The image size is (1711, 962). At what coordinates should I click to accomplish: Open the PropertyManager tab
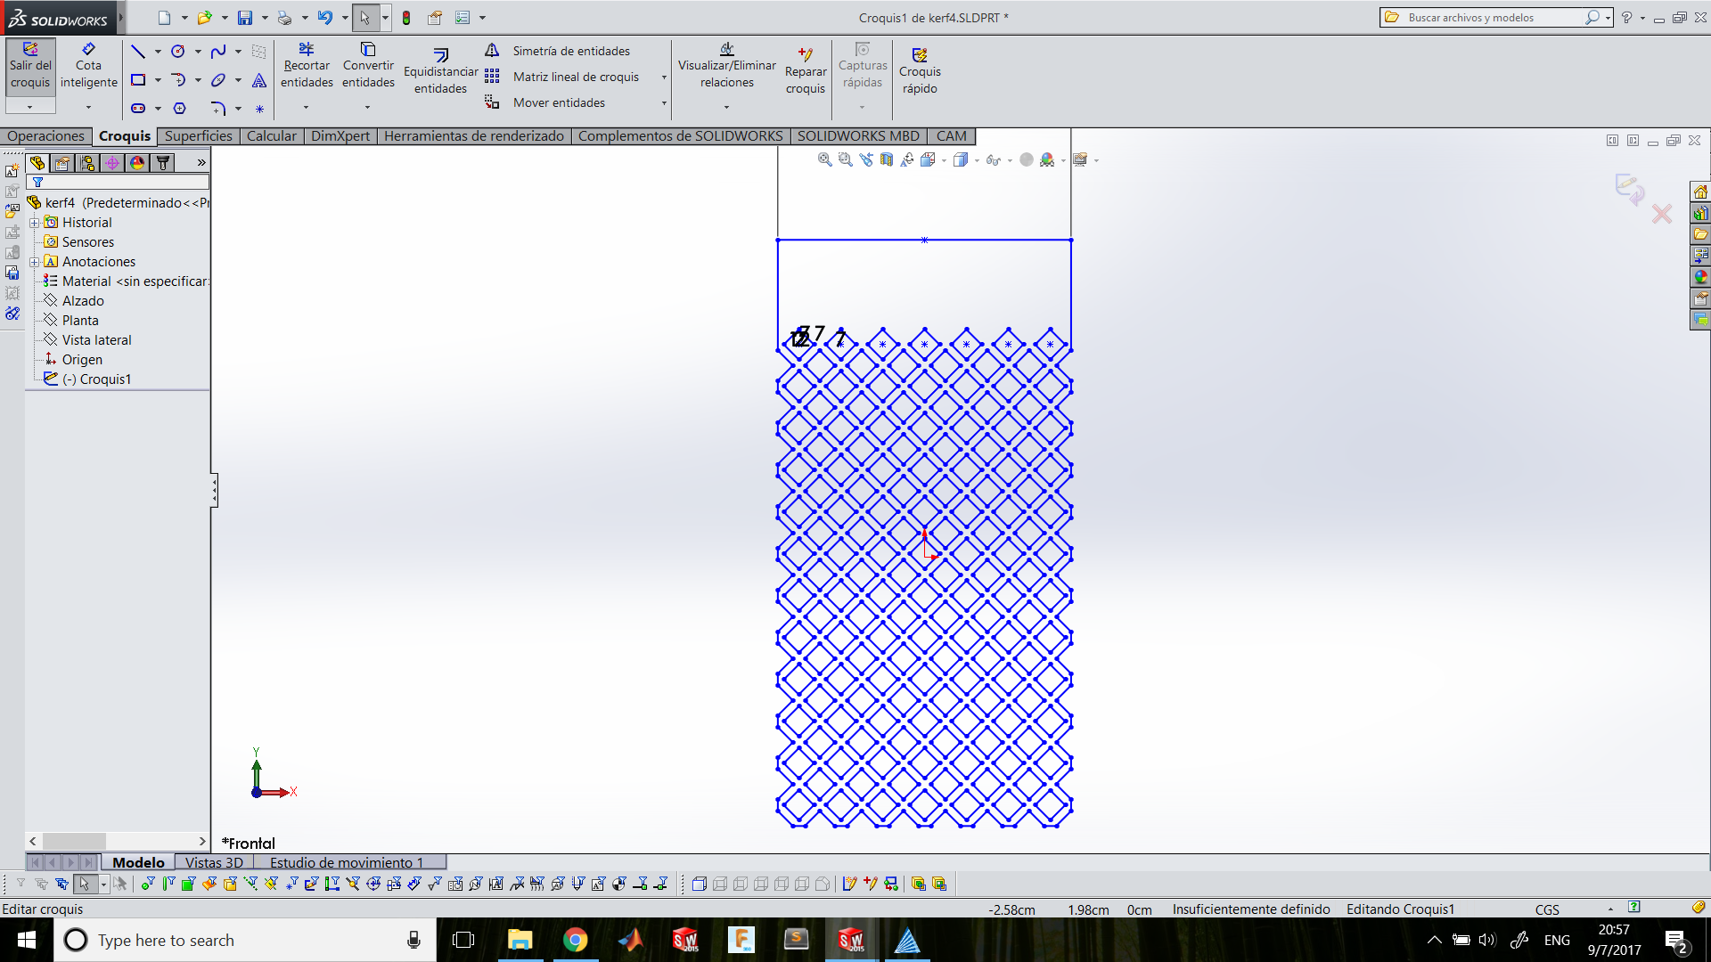[62, 163]
